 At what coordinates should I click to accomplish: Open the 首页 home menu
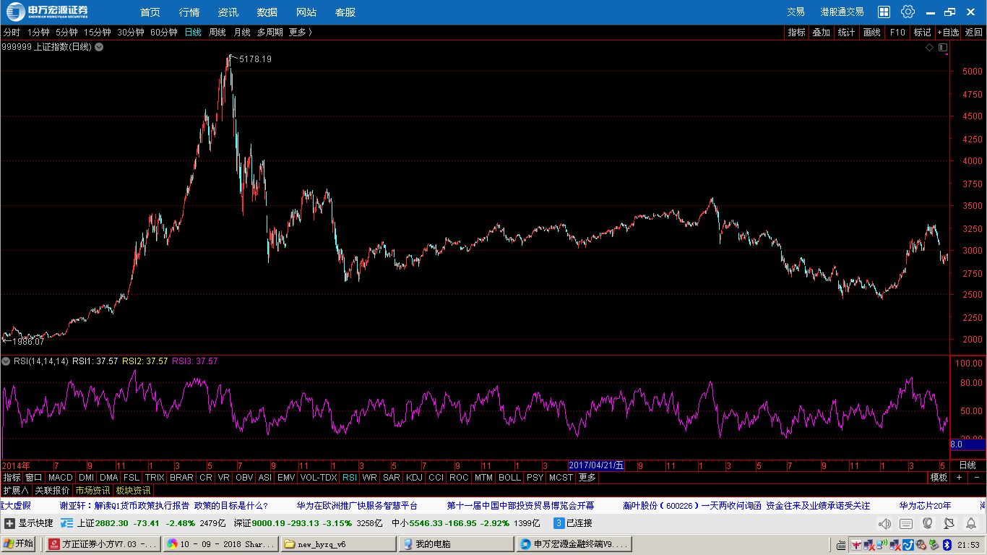[150, 12]
